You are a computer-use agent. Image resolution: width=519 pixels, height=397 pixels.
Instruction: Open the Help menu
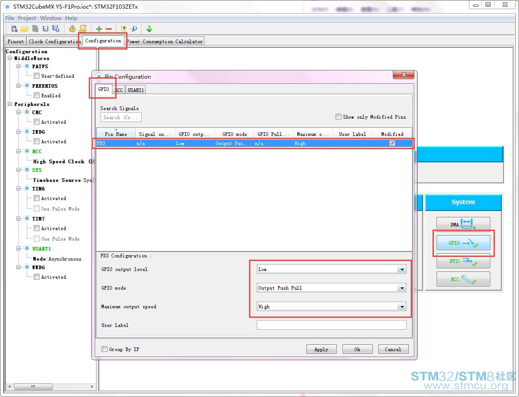tap(71, 18)
